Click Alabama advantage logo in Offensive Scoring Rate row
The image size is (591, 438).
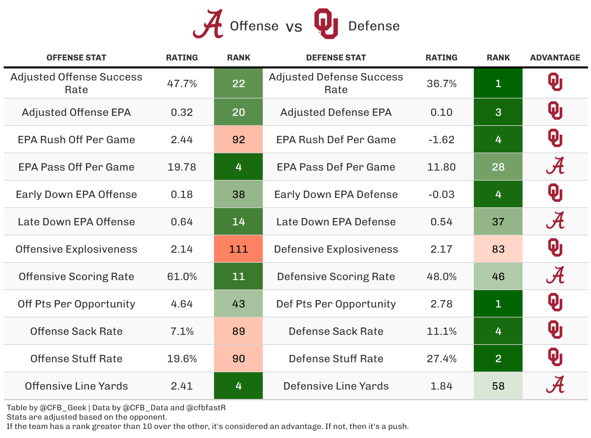coord(555,275)
